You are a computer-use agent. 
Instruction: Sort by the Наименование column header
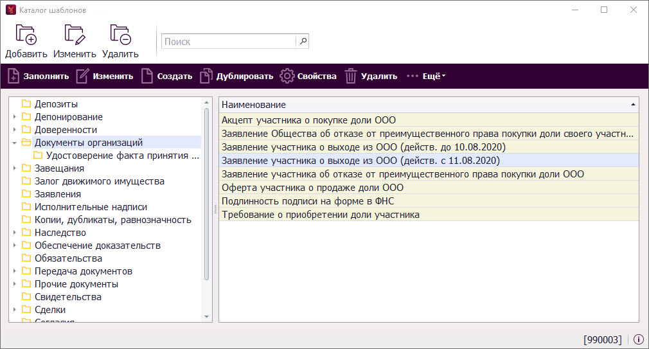point(429,105)
